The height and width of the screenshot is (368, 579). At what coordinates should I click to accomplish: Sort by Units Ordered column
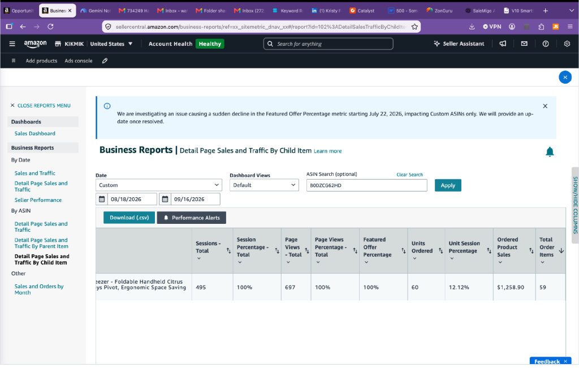click(440, 250)
